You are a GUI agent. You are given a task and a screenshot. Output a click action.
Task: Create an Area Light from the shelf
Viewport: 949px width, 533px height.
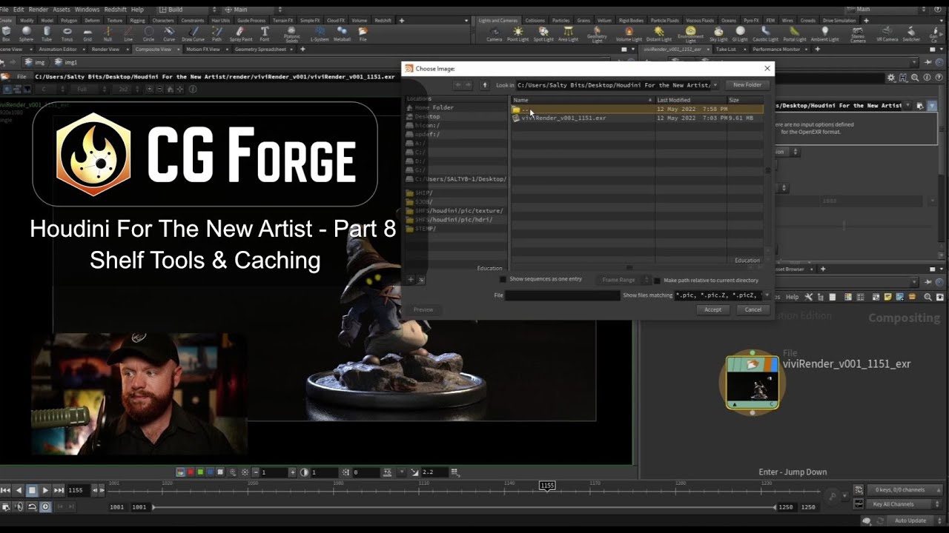point(568,34)
